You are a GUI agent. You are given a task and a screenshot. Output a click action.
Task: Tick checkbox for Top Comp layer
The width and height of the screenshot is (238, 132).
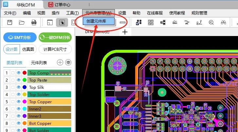coord(13,73)
